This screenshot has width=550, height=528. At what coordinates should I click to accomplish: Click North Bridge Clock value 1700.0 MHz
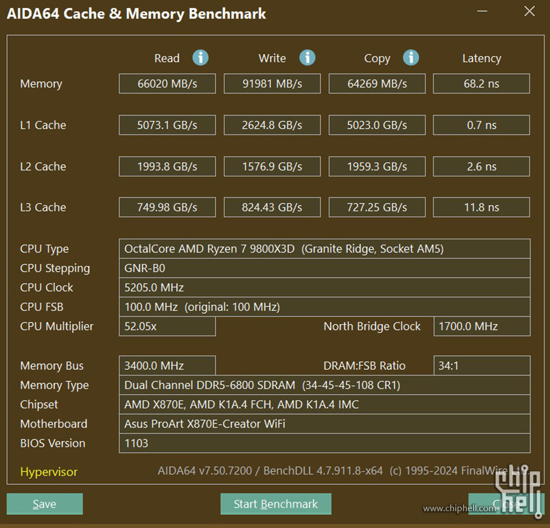pos(482,327)
